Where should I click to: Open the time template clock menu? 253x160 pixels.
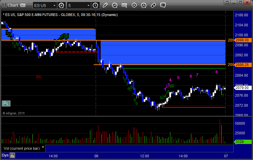coord(95,5)
